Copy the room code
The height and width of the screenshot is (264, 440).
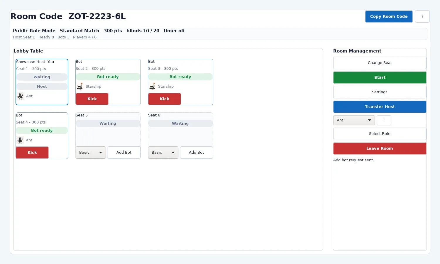[389, 16]
